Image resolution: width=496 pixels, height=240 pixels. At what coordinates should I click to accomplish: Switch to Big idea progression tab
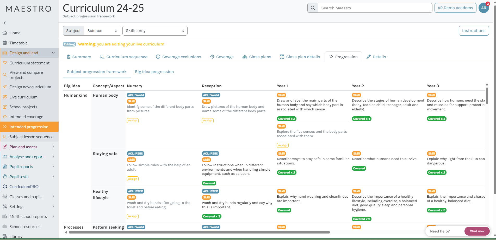click(154, 72)
